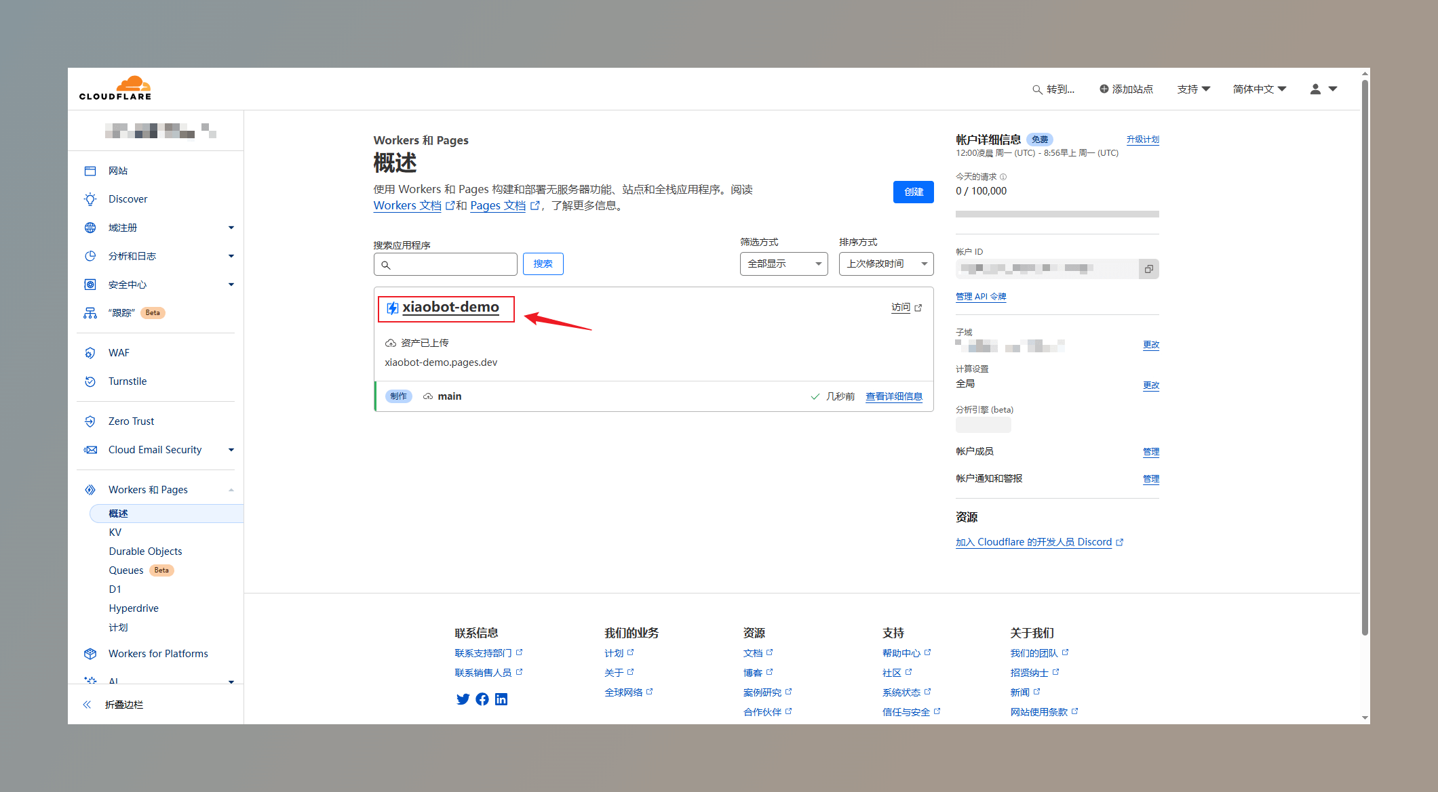This screenshot has height=792, width=1438.
Task: Open the 排序方式 上次修改时间 dropdown
Action: (886, 264)
